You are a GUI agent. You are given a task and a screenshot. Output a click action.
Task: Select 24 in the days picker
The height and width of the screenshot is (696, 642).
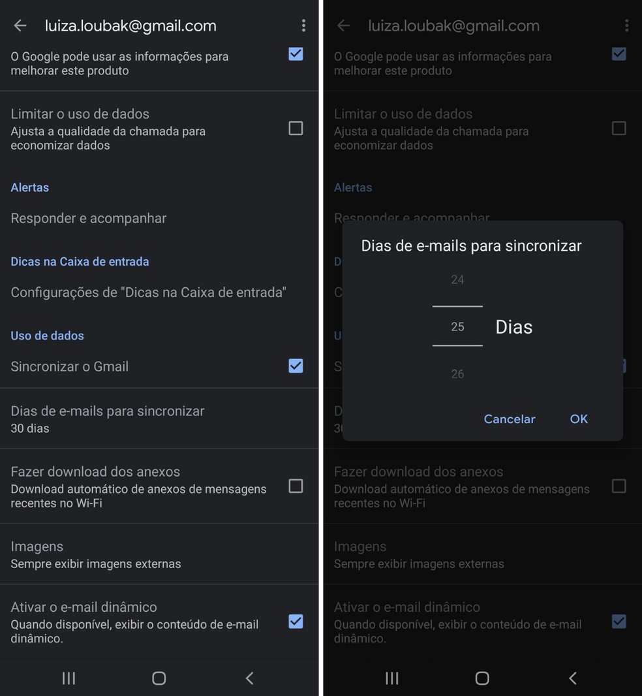tap(457, 279)
